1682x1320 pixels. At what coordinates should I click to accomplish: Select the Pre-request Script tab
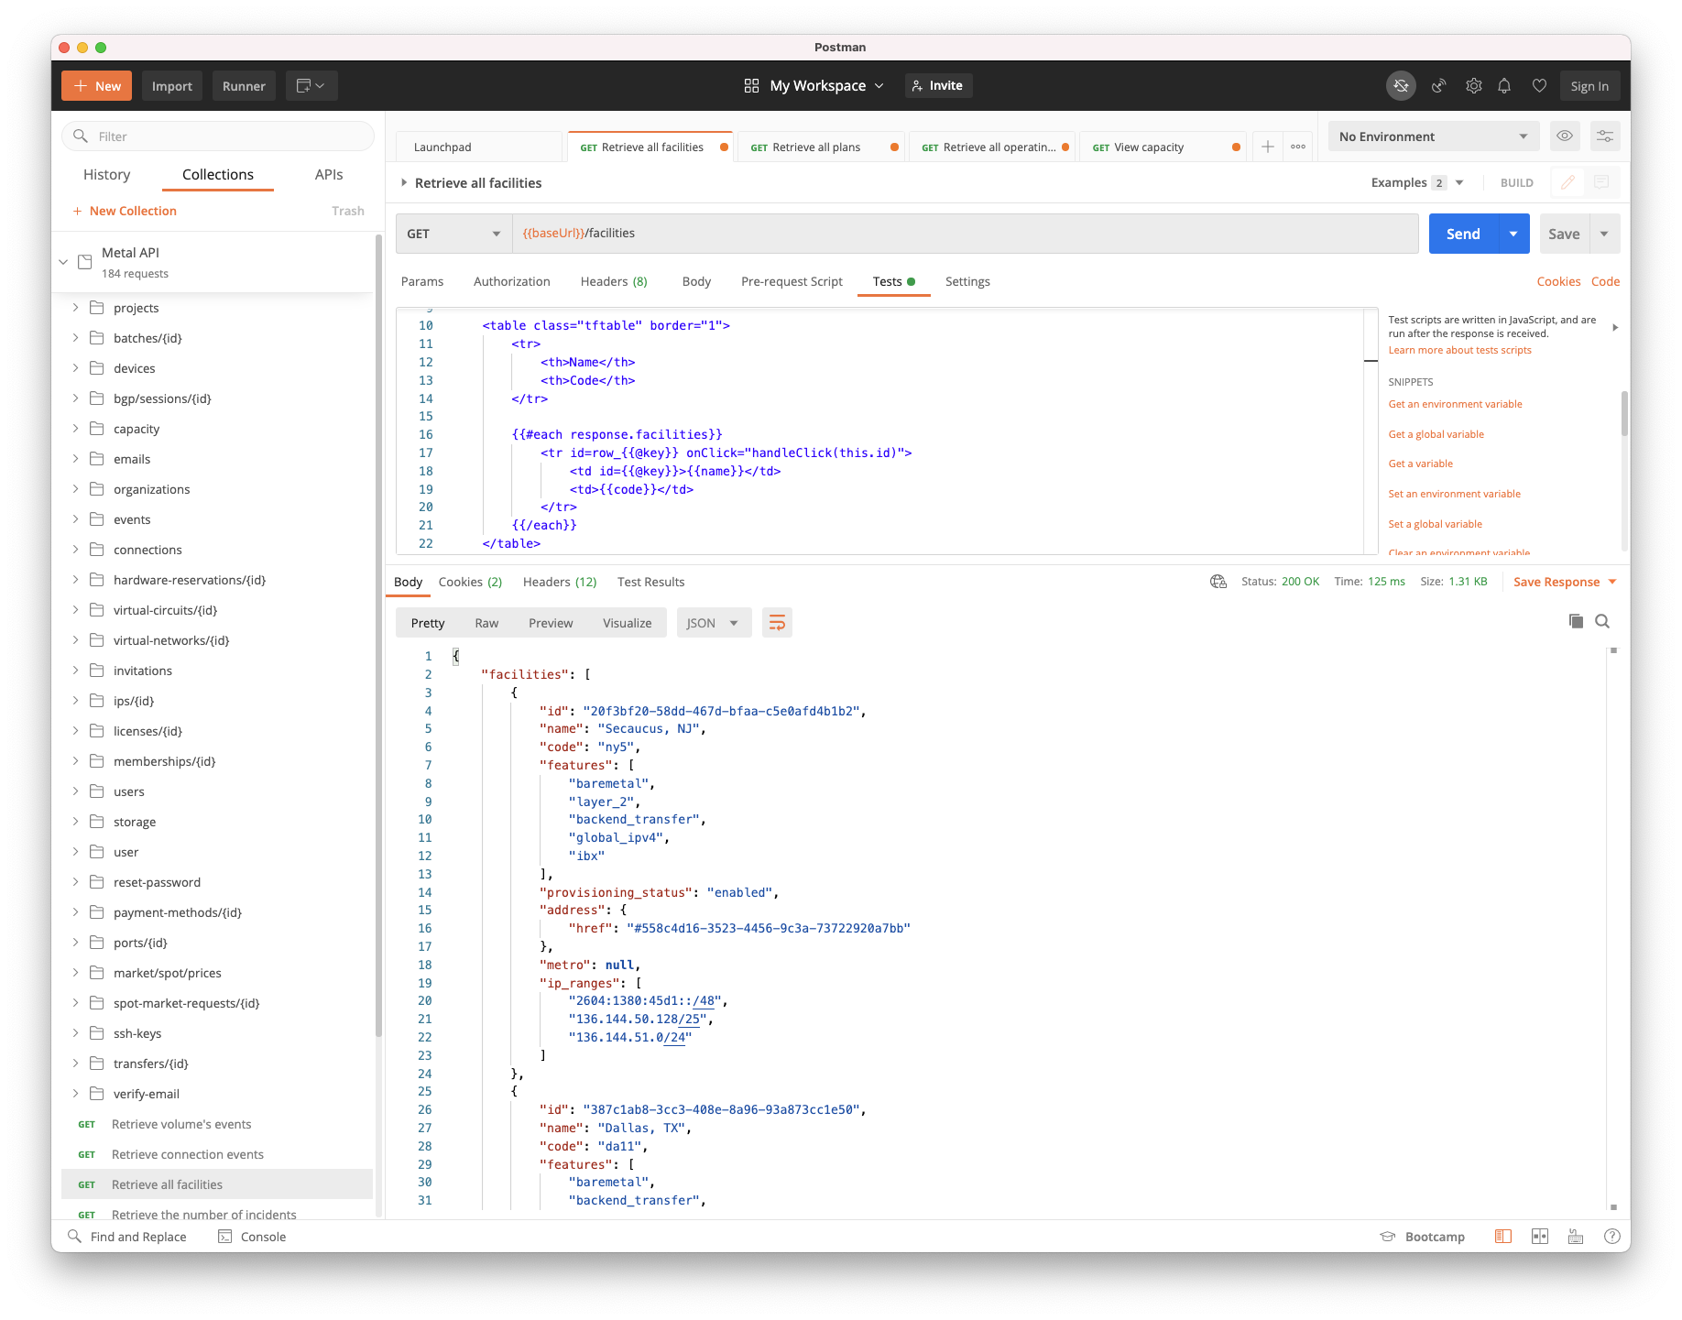coord(792,281)
